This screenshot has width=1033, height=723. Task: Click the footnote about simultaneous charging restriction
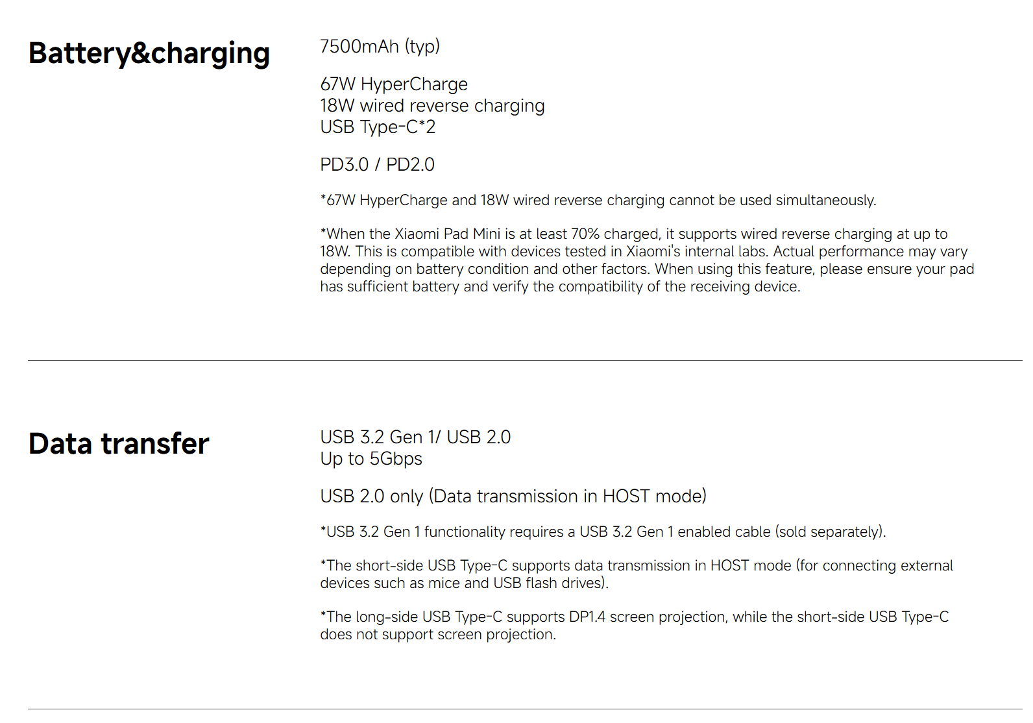[x=598, y=201]
